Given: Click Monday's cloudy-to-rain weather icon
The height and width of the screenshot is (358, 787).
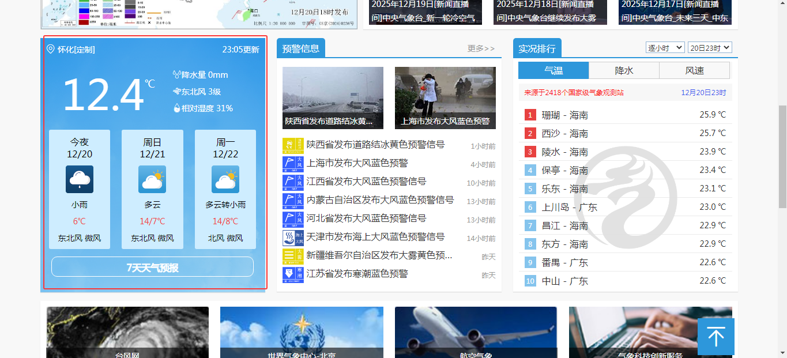Looking at the screenshot, I should (x=225, y=179).
